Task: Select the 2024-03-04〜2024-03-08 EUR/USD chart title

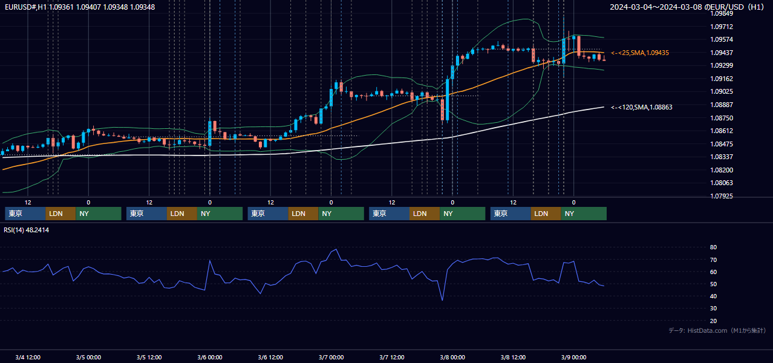Action: tap(688, 7)
